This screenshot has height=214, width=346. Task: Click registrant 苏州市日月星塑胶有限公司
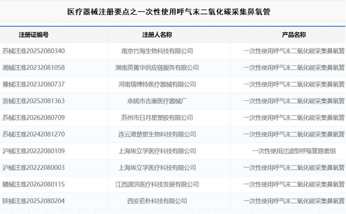point(157,117)
